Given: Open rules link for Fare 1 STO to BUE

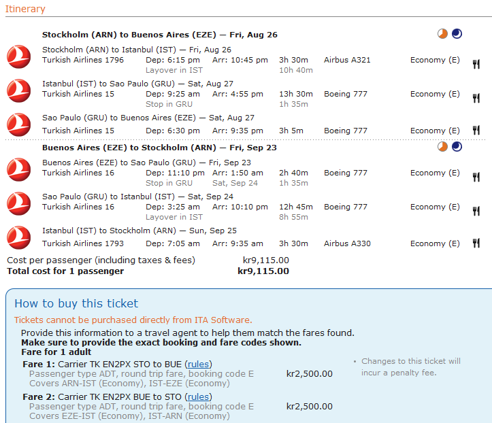Looking at the screenshot, I should (x=198, y=364).
